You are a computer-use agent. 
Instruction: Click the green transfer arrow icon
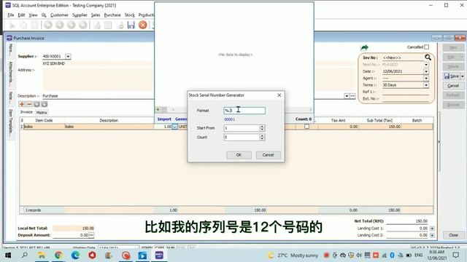365,47
